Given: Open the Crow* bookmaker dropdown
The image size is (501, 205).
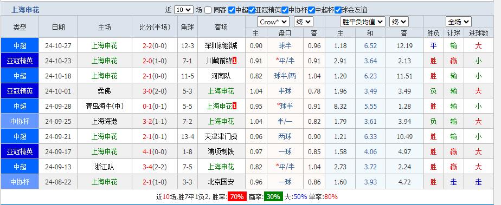Looking at the screenshot, I should pyautogui.click(x=273, y=22).
